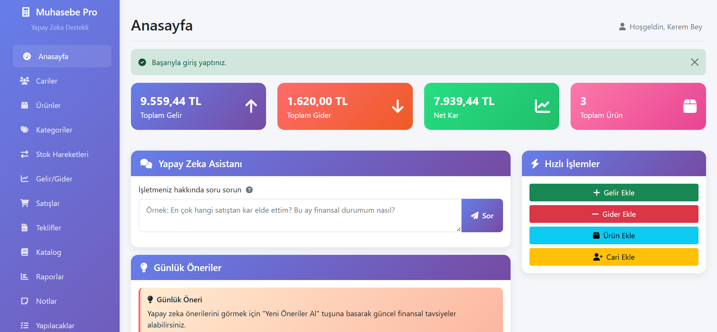Screen dimensions: 717x332
Task: Click the Toplam Gider down arrow icon
Action: click(397, 106)
